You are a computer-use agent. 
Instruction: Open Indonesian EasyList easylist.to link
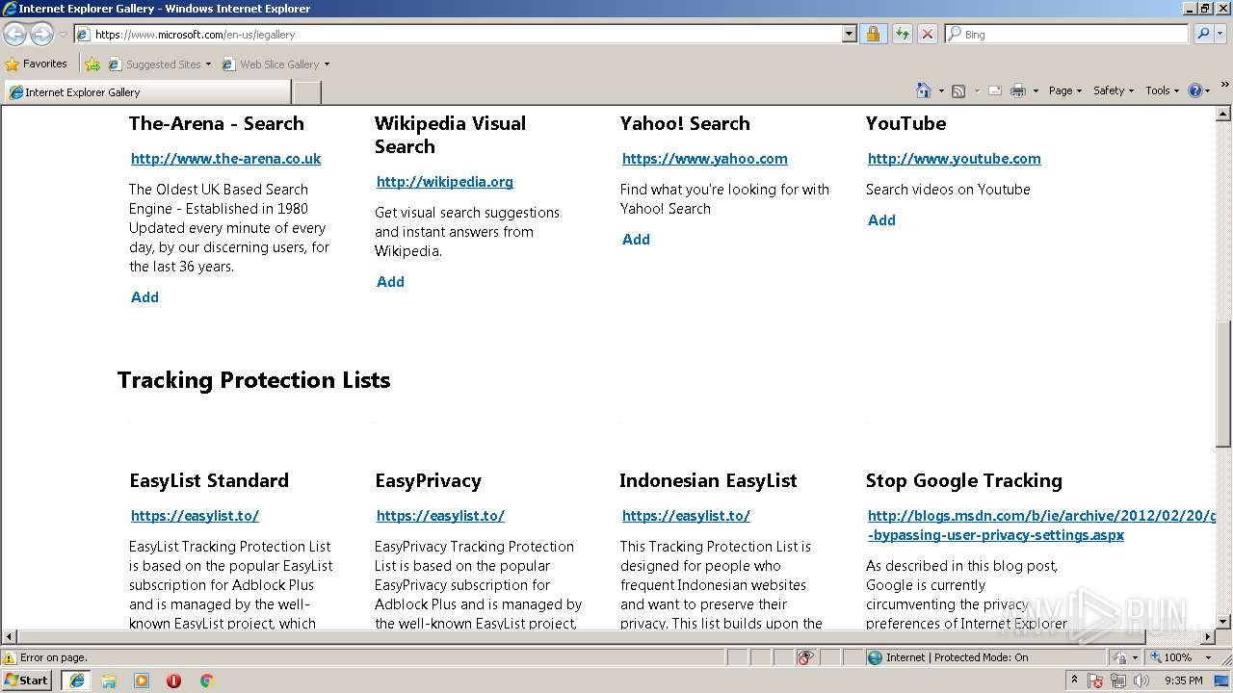tap(686, 516)
